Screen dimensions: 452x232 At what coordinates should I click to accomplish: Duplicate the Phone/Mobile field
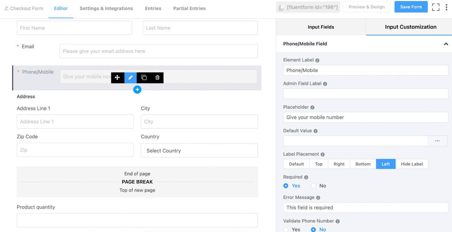click(144, 78)
